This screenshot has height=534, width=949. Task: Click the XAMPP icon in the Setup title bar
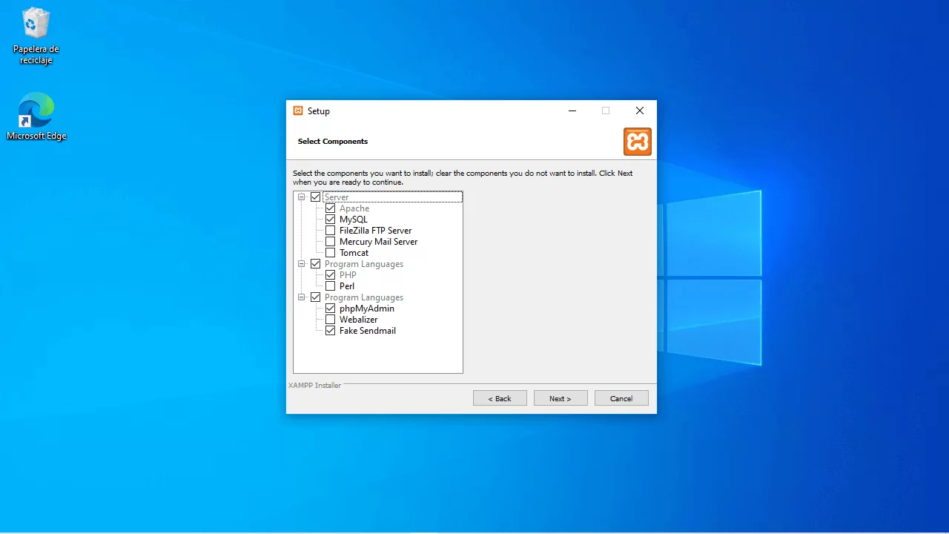click(x=298, y=111)
